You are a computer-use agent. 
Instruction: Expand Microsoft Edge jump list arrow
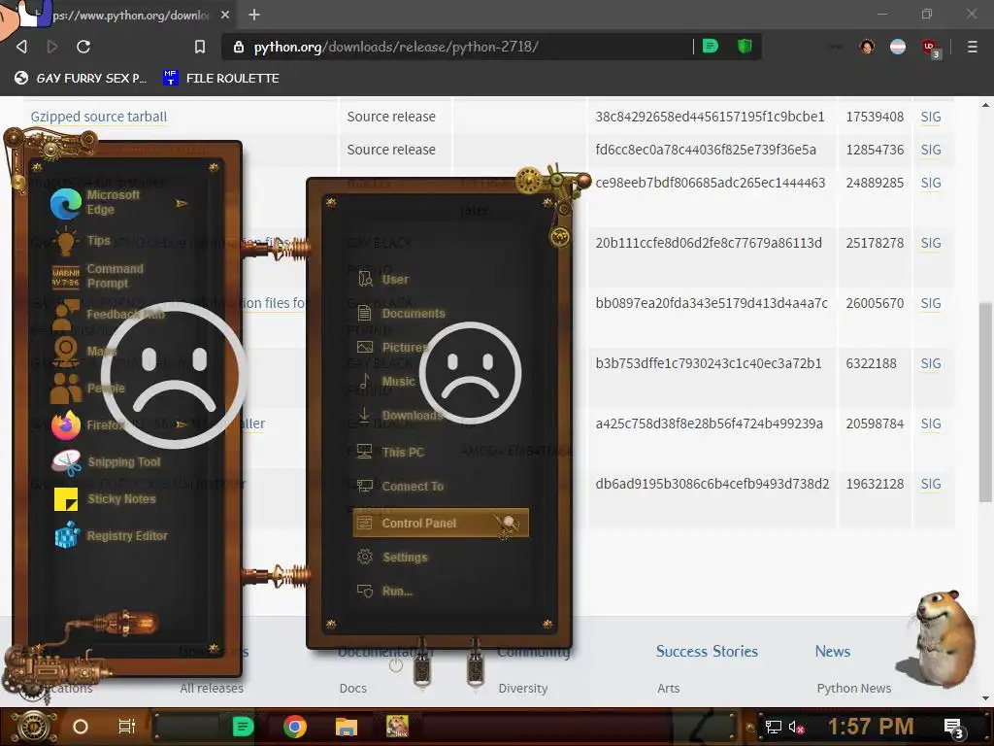[x=182, y=204]
